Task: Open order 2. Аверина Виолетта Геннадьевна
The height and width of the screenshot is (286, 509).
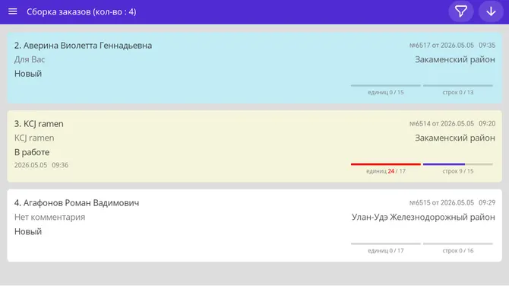Action: coord(254,68)
